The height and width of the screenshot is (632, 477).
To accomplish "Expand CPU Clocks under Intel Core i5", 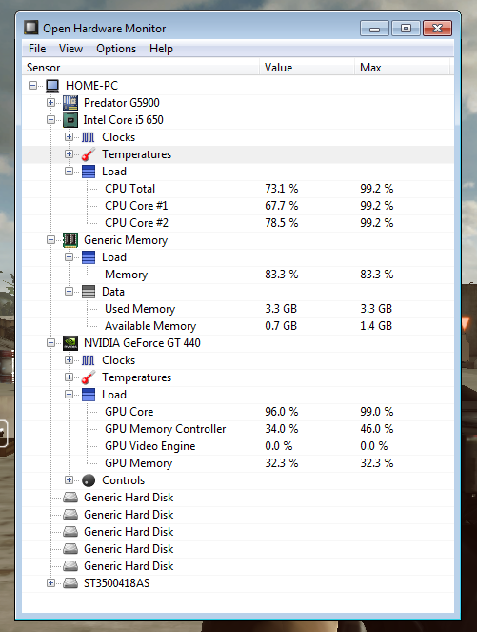I will pos(69,137).
